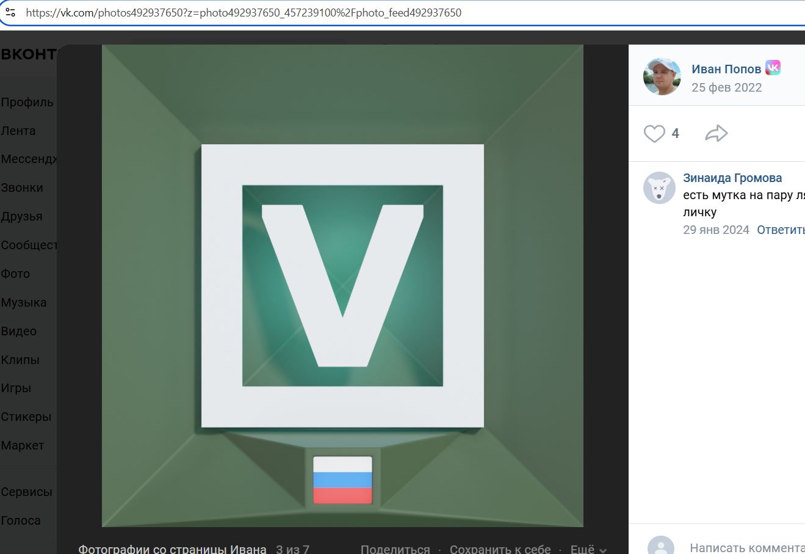805x554 pixels.
Task: Open the Иван Попов profile link
Action: tap(726, 69)
